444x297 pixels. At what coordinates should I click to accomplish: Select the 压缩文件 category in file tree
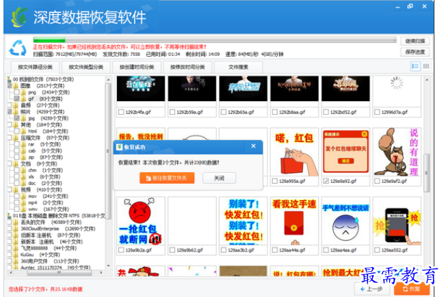coord(30,138)
